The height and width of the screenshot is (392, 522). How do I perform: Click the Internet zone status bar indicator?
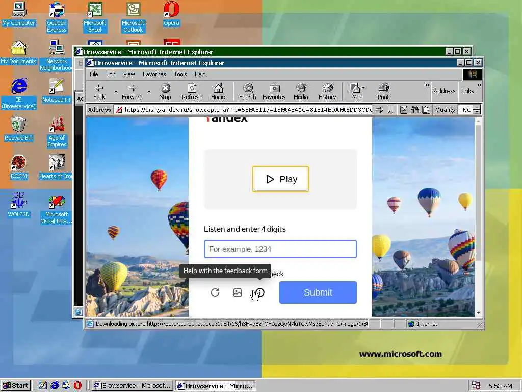[423, 324]
